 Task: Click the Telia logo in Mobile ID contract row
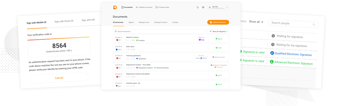(201, 40)
